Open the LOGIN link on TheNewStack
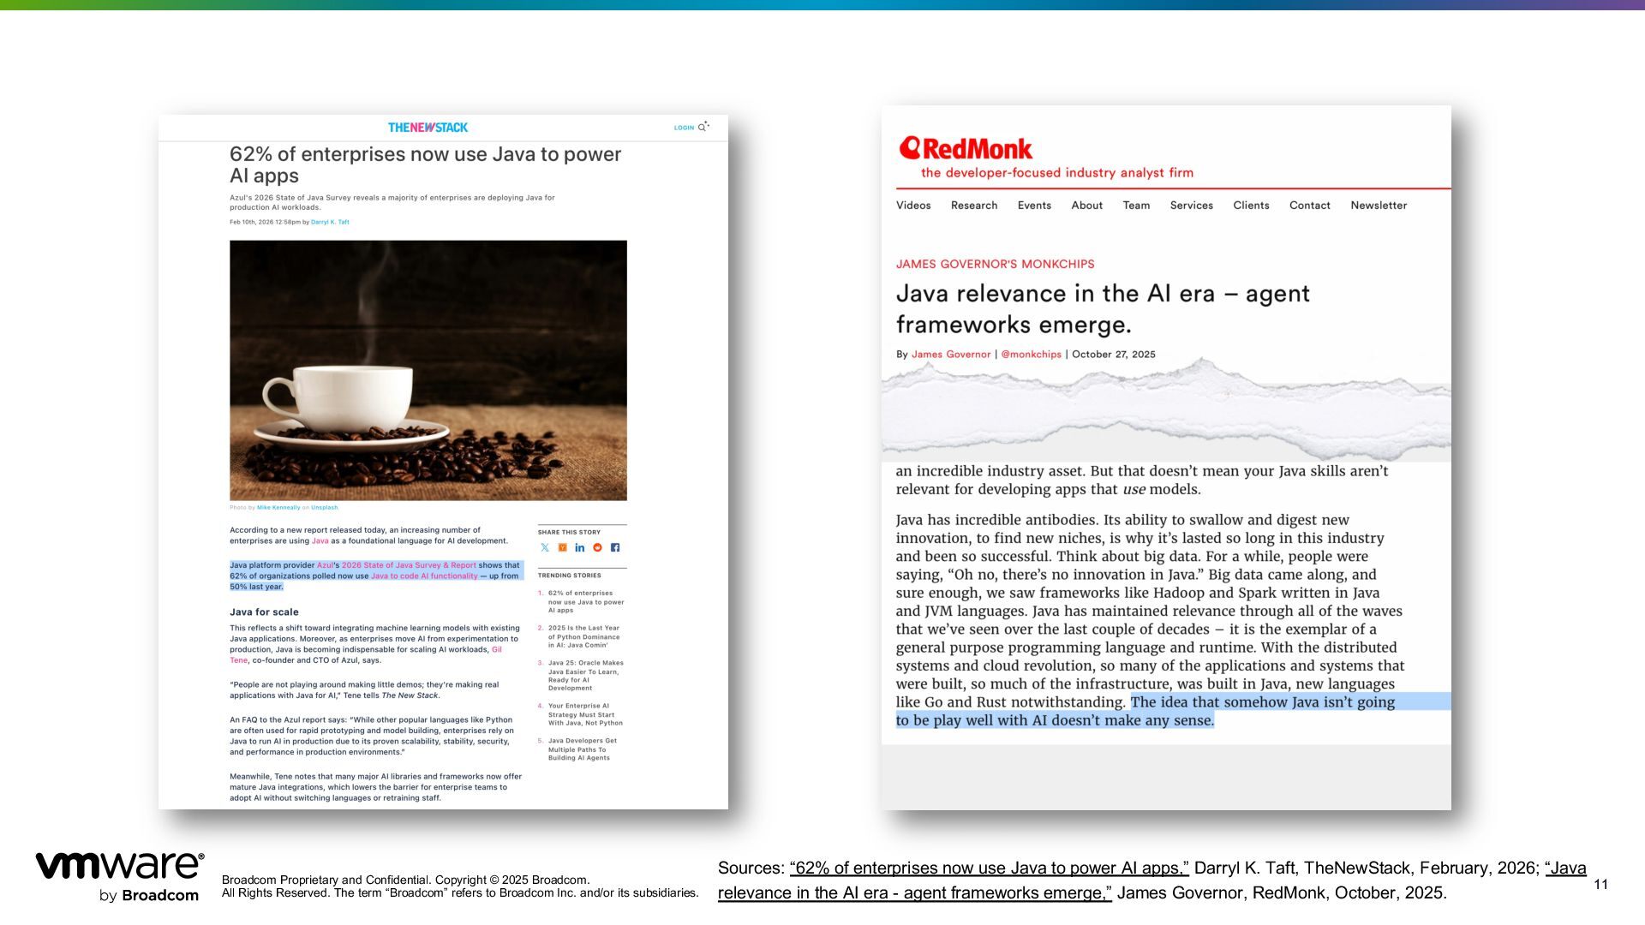 pos(684,128)
